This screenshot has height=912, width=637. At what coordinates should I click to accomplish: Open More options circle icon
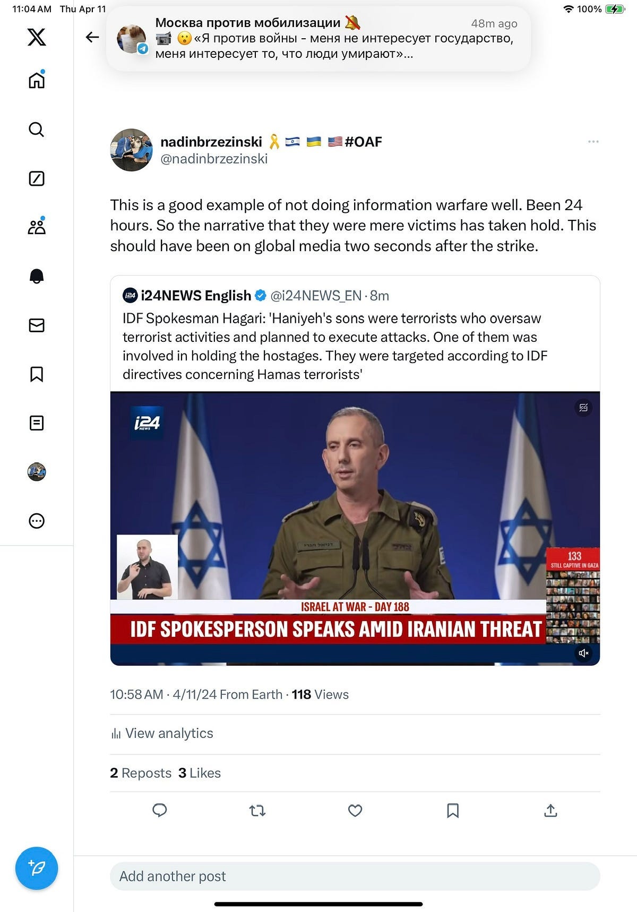37,521
